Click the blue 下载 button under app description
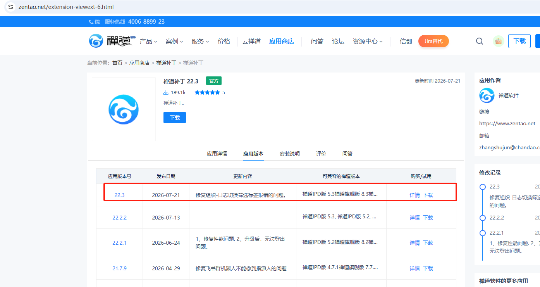This screenshot has height=287, width=540. [175, 118]
